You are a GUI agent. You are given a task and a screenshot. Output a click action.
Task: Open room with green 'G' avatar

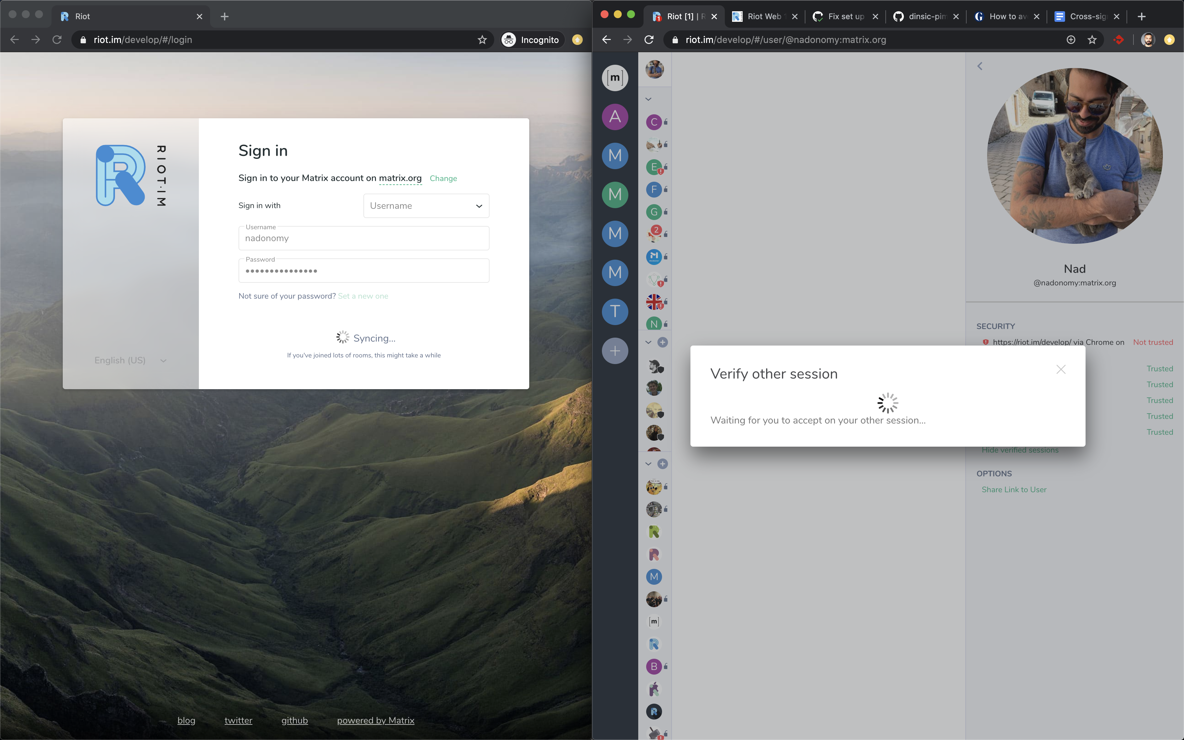coord(654,212)
